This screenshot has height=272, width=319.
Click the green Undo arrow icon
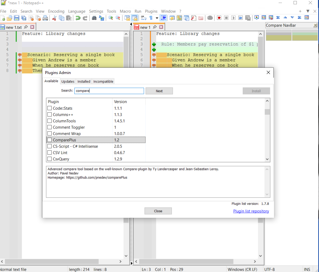(x=78, y=18)
